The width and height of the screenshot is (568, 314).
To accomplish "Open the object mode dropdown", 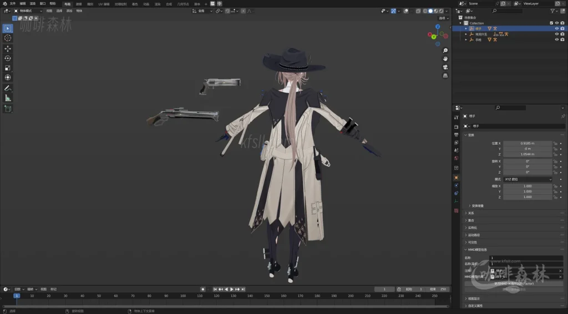I will [28, 11].
